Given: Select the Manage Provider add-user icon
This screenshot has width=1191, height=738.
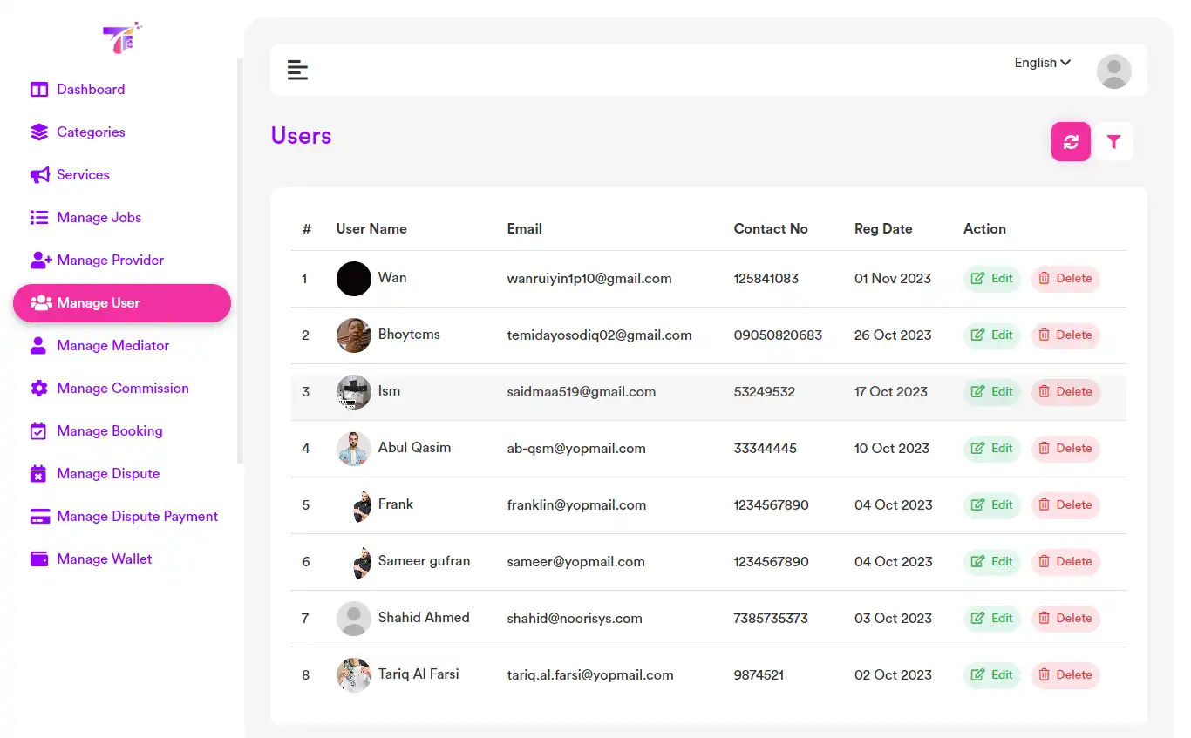Looking at the screenshot, I should tap(39, 260).
